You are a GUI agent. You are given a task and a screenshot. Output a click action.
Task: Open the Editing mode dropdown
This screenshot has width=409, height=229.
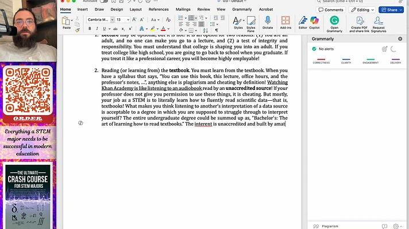pyautogui.click(x=362, y=10)
